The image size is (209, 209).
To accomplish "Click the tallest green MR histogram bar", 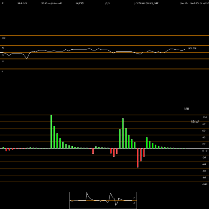I will 51,132.
